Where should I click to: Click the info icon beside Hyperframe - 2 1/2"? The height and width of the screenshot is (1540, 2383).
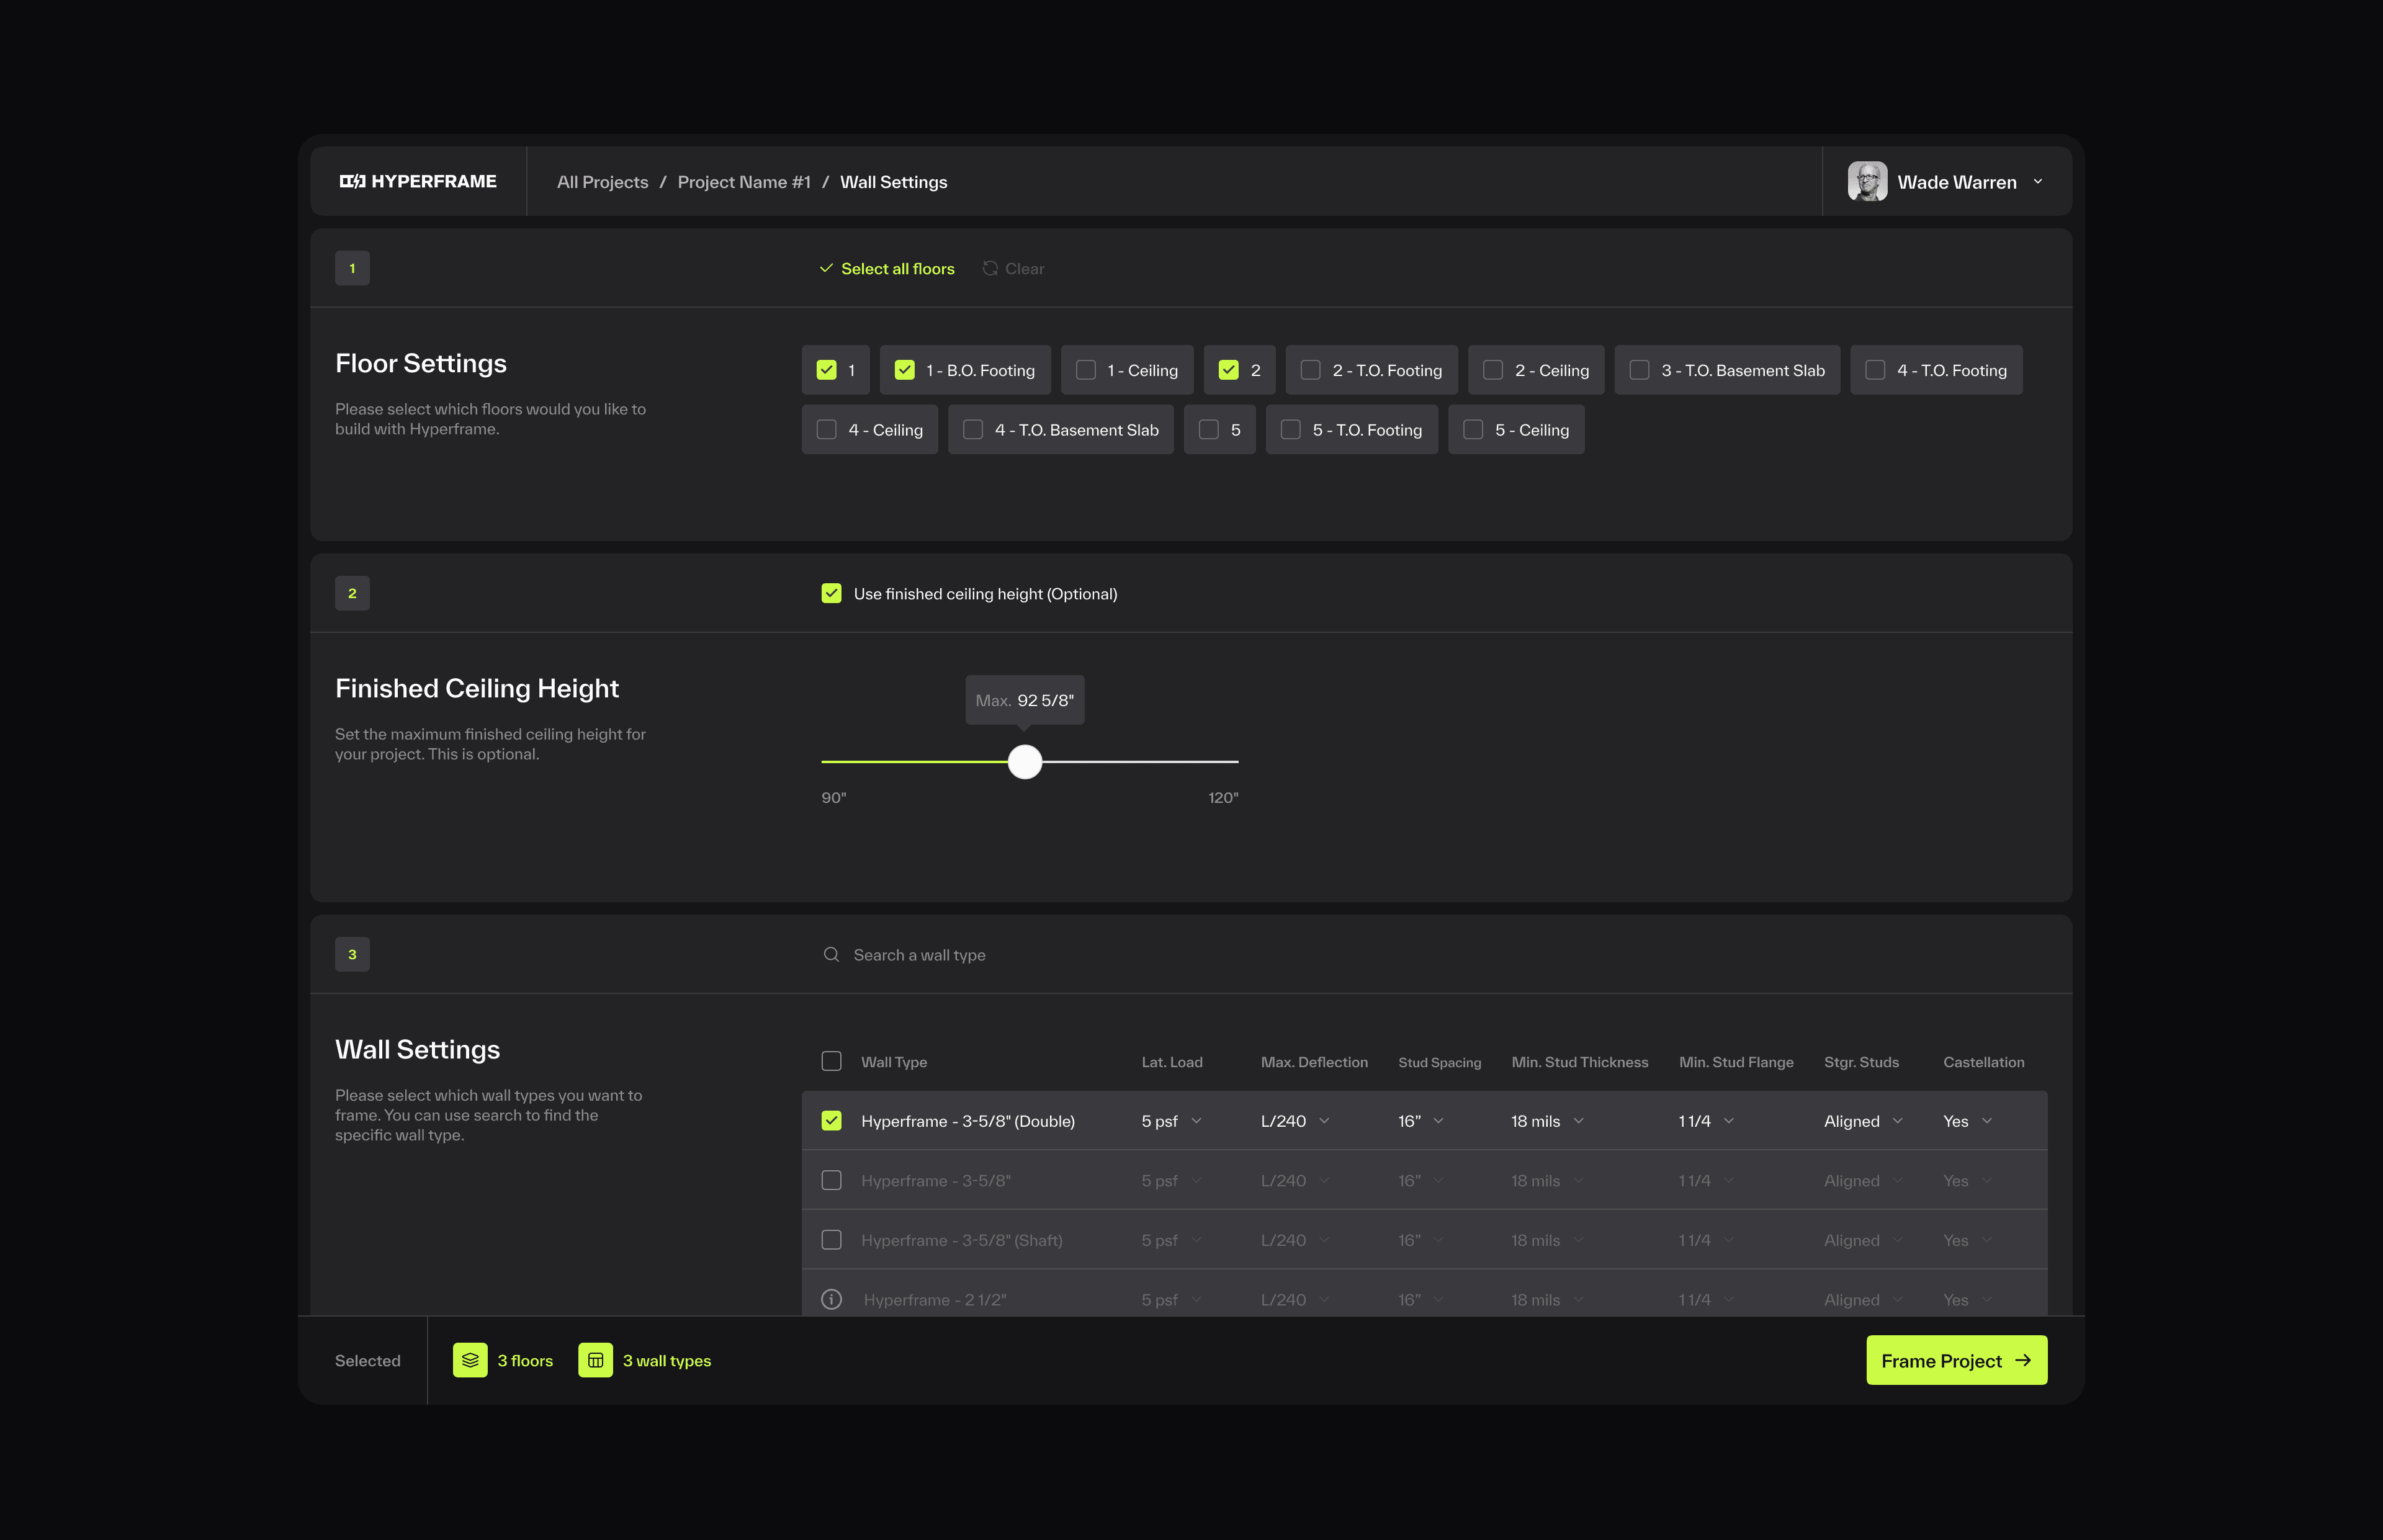point(831,1299)
